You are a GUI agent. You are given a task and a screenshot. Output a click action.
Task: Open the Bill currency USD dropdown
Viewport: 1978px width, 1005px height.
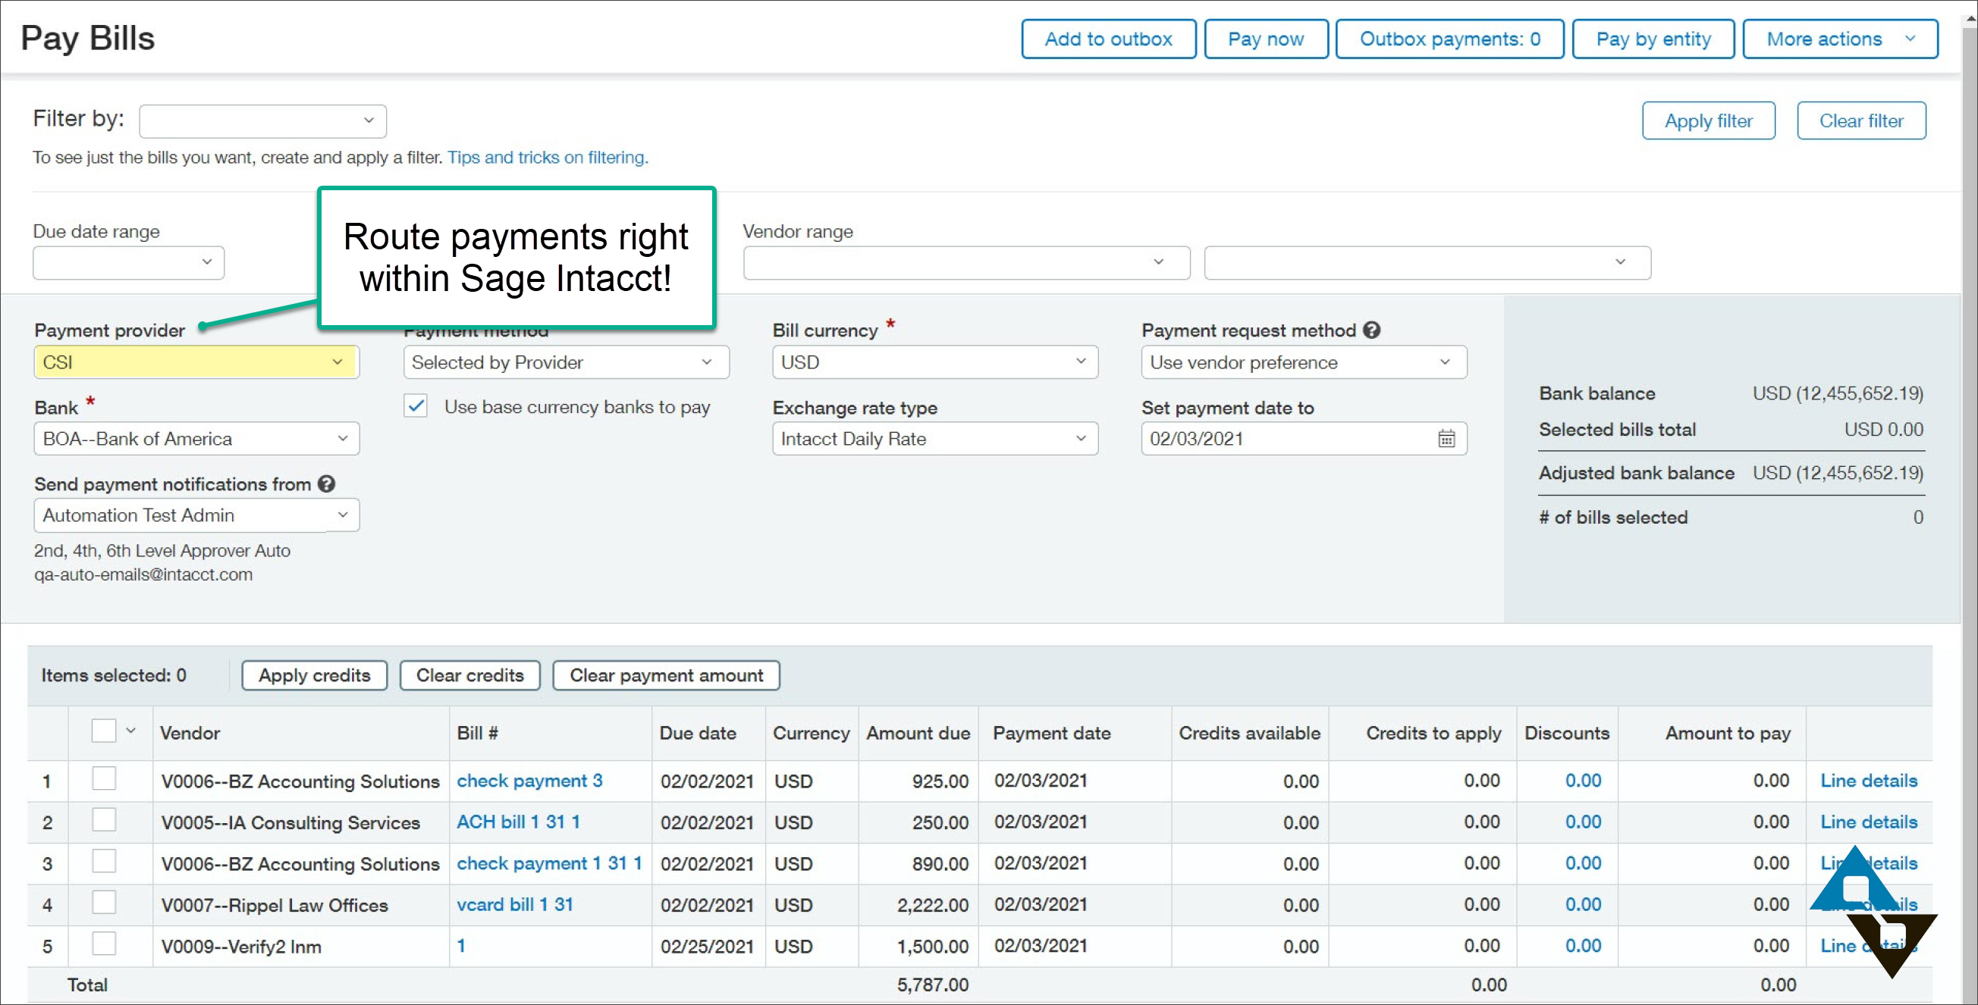tap(934, 362)
